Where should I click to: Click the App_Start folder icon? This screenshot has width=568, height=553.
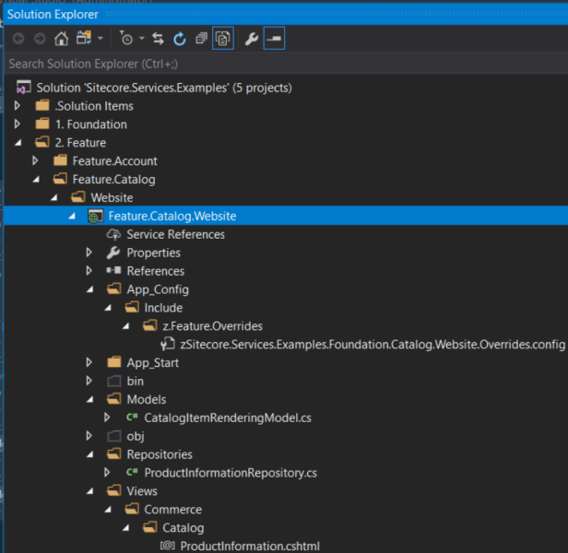(x=114, y=362)
